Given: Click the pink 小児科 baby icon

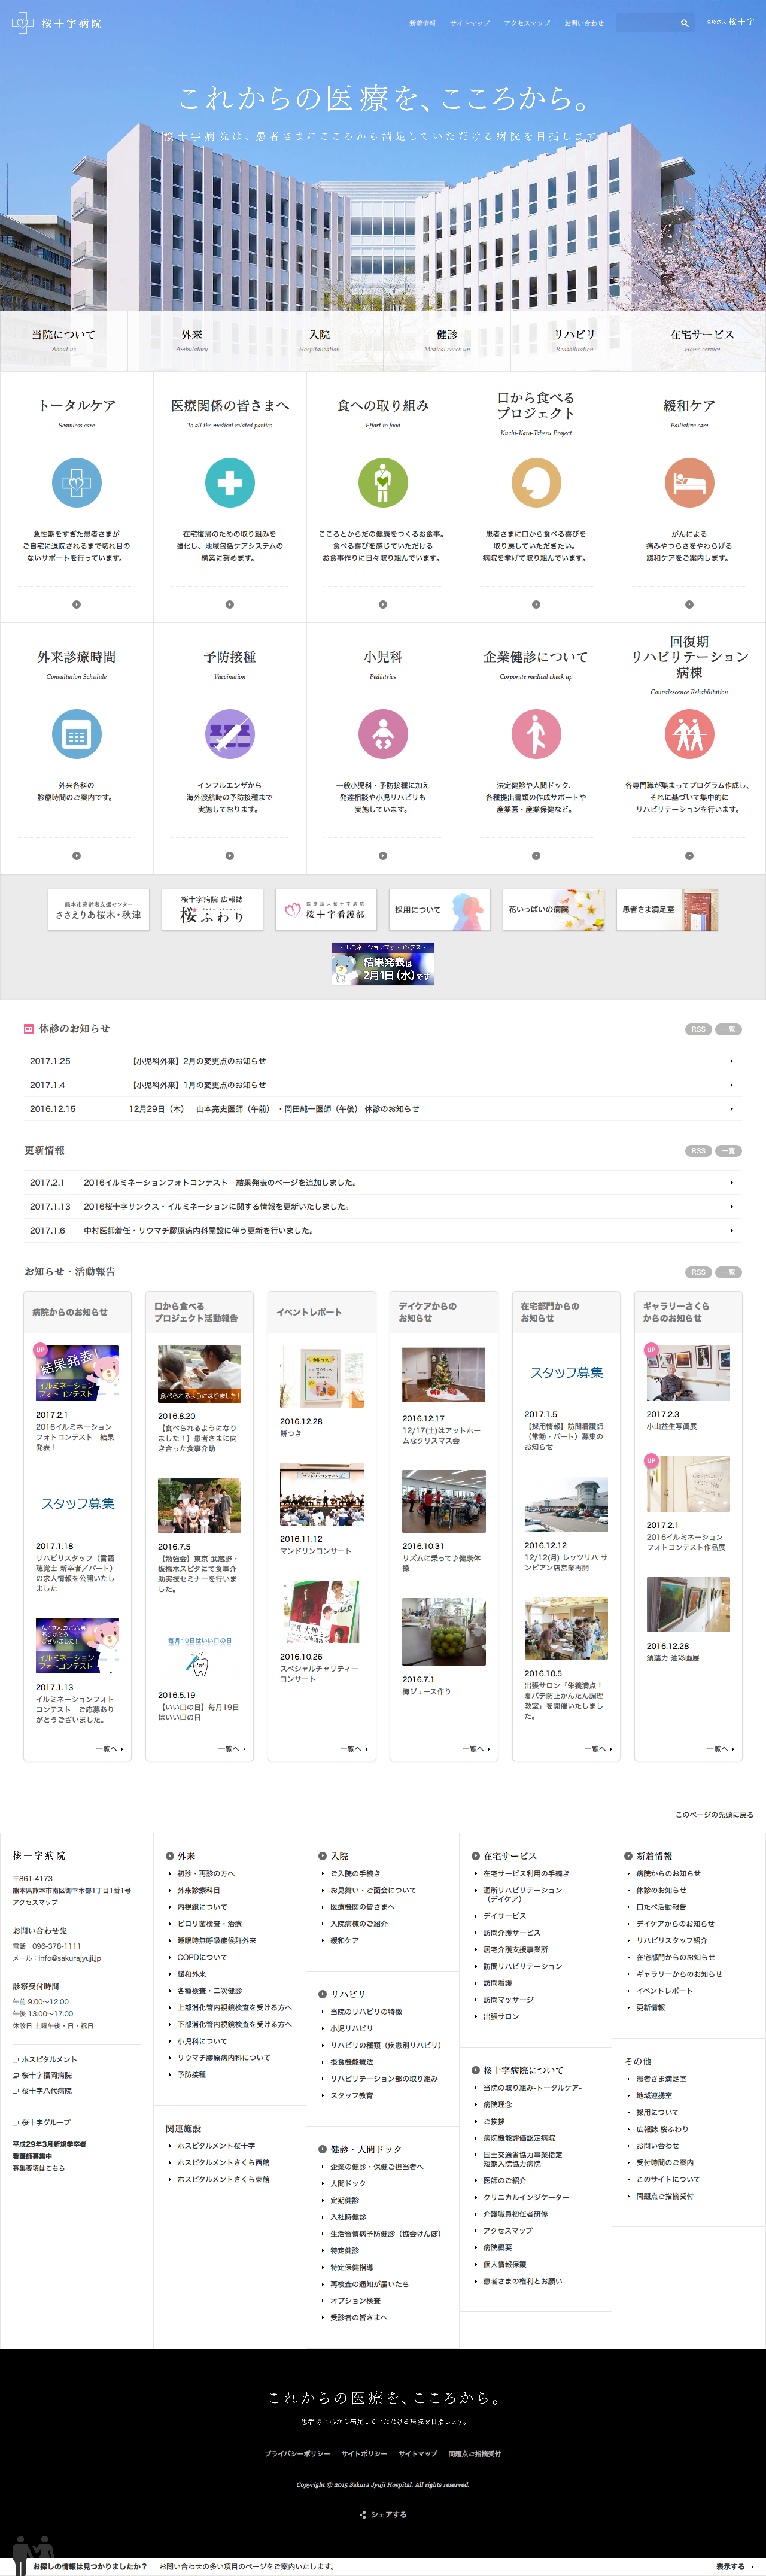Looking at the screenshot, I should [383, 734].
